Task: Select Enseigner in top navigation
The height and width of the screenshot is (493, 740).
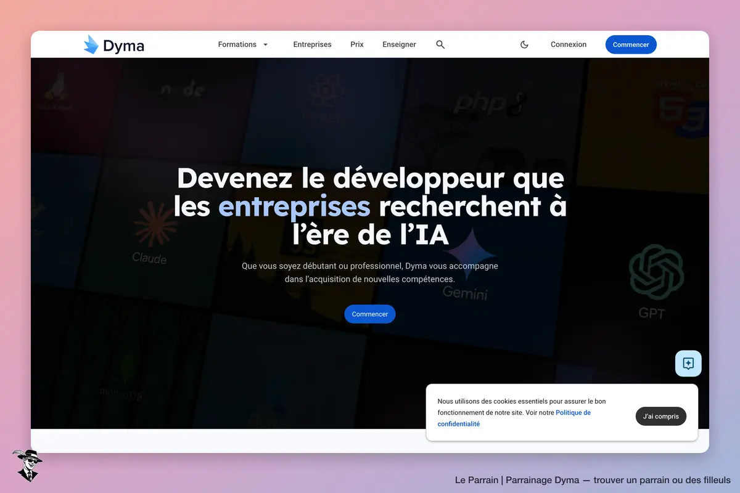Action: pos(399,44)
